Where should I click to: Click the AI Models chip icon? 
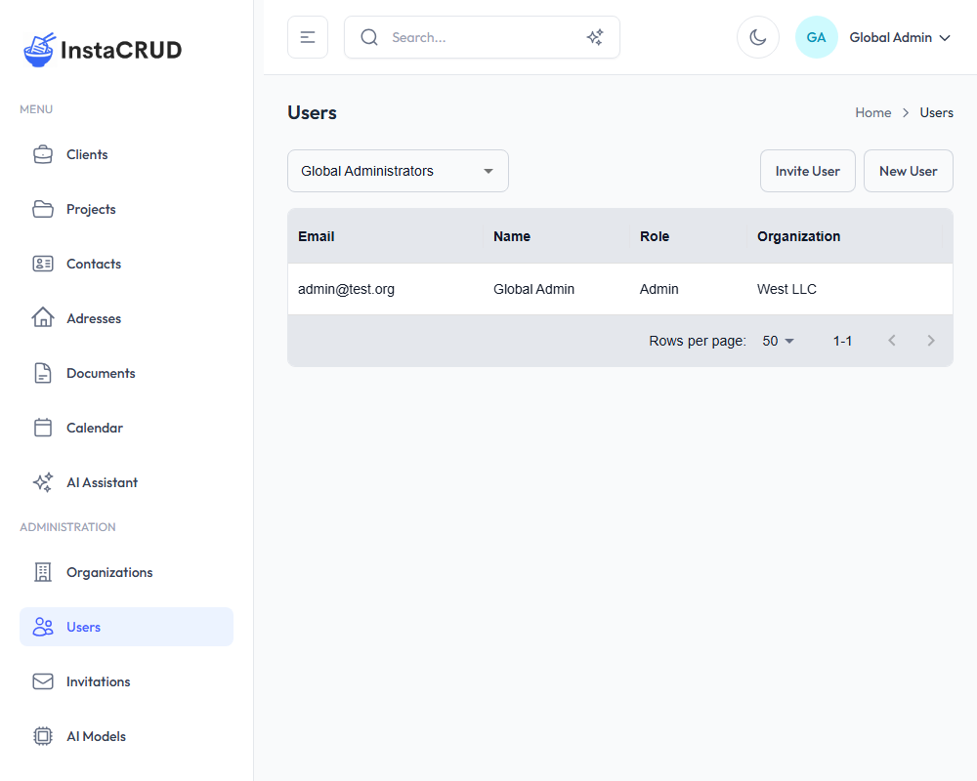[x=43, y=736]
